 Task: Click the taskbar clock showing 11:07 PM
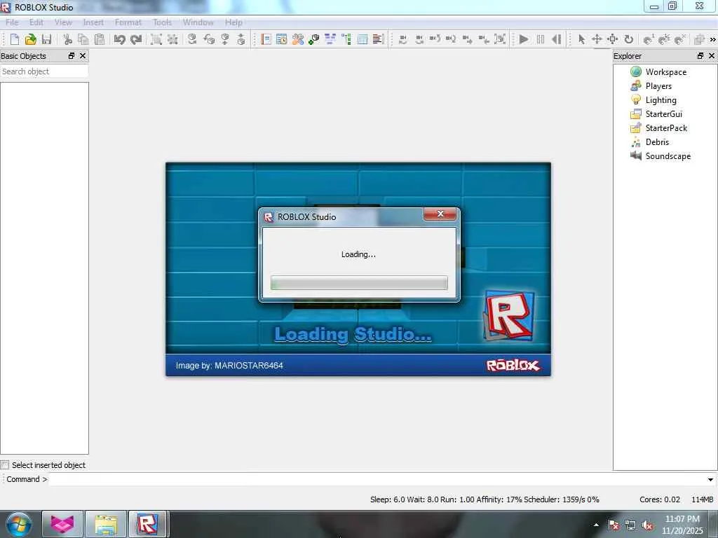pos(682,525)
